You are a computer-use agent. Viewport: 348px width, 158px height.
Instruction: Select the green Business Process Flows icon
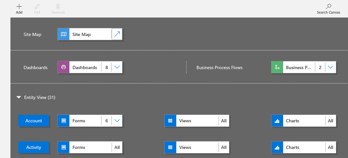click(x=277, y=67)
